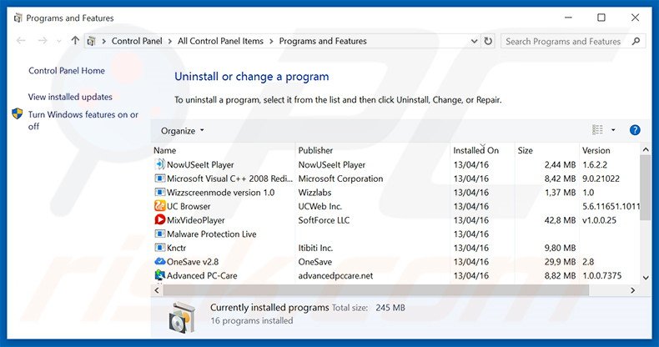Viewport: 659px width, 347px height.
Task: Click the MixVideoPlayer red play icon
Action: 159,220
